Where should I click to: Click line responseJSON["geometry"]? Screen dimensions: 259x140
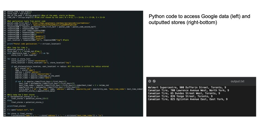tap(26, 36)
